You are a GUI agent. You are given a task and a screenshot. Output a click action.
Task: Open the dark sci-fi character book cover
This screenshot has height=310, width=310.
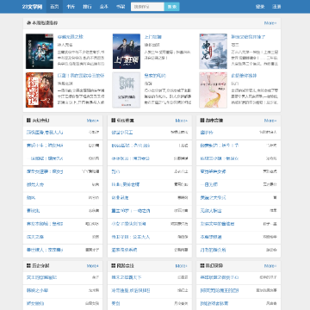point(40,52)
